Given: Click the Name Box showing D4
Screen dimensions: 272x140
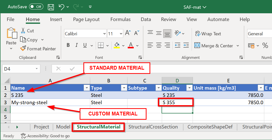Looking at the screenshot, I should click(x=18, y=69).
